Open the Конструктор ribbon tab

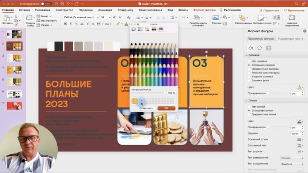tap(64, 10)
